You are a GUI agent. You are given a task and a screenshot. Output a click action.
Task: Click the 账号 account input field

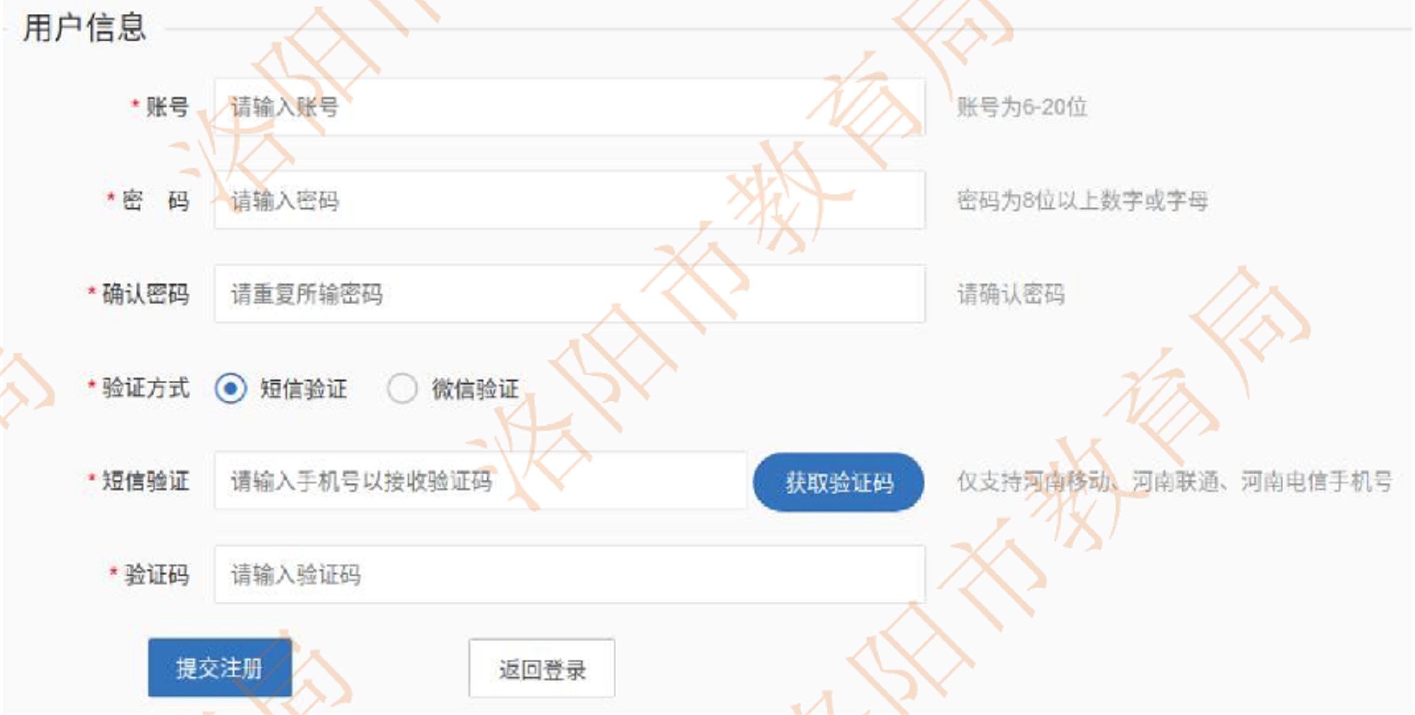[x=569, y=107]
